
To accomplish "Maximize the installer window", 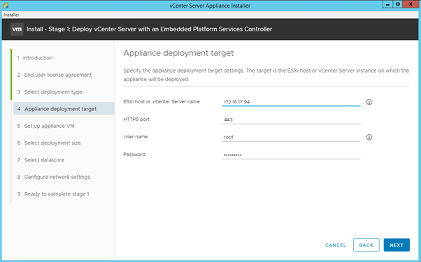I will pos(398,4).
